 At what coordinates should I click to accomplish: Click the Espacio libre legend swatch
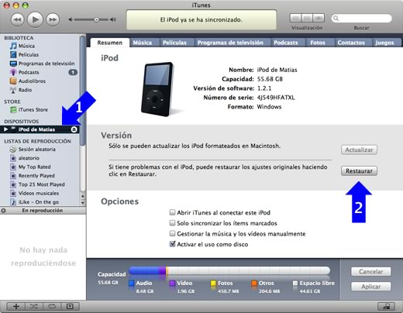[x=295, y=284]
